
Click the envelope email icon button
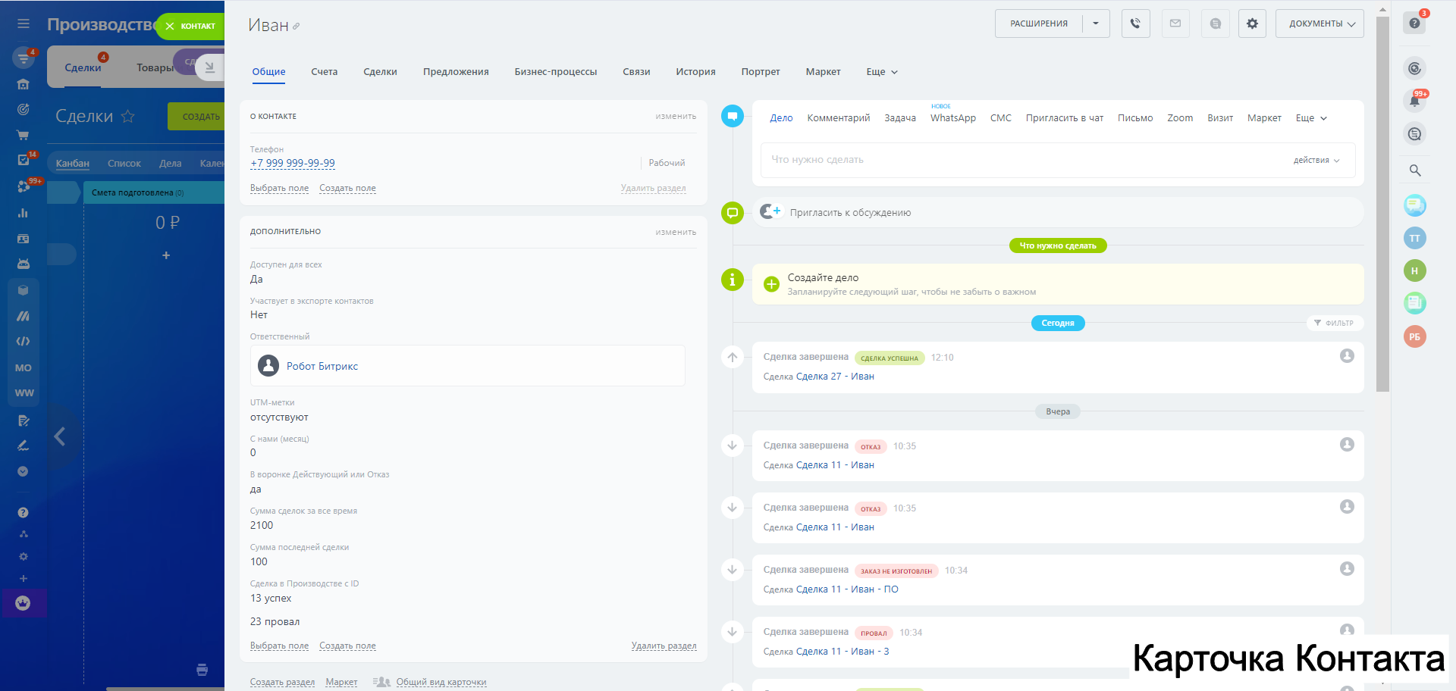1175,23
